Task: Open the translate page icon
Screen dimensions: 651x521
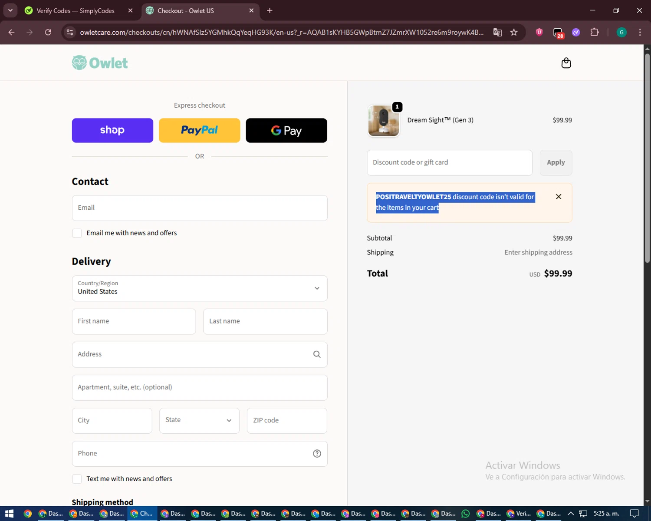Action: (497, 32)
